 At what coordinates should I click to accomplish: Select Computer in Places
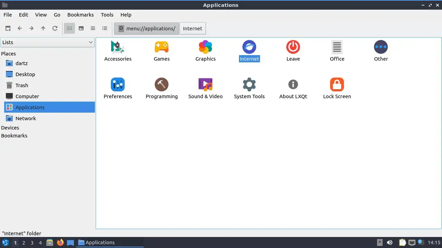pyautogui.click(x=49, y=96)
